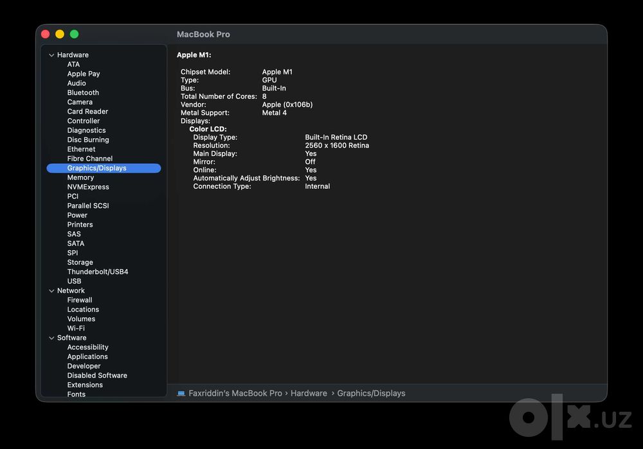This screenshot has height=449, width=643.
Task: Open SAS hardware entry
Action: 74,234
